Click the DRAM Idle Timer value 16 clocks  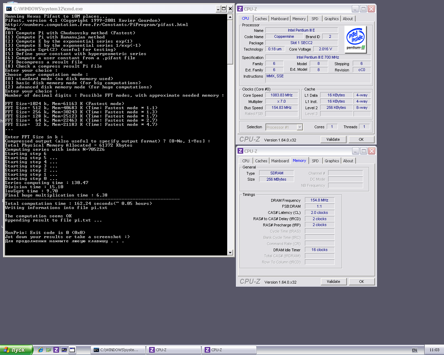point(319,250)
